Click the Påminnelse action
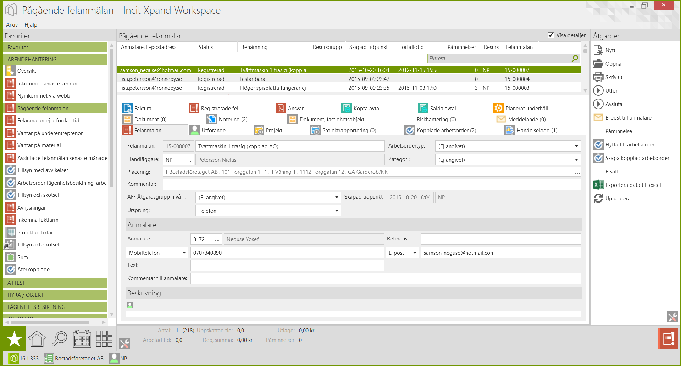This screenshot has height=366, width=681. 619,131
